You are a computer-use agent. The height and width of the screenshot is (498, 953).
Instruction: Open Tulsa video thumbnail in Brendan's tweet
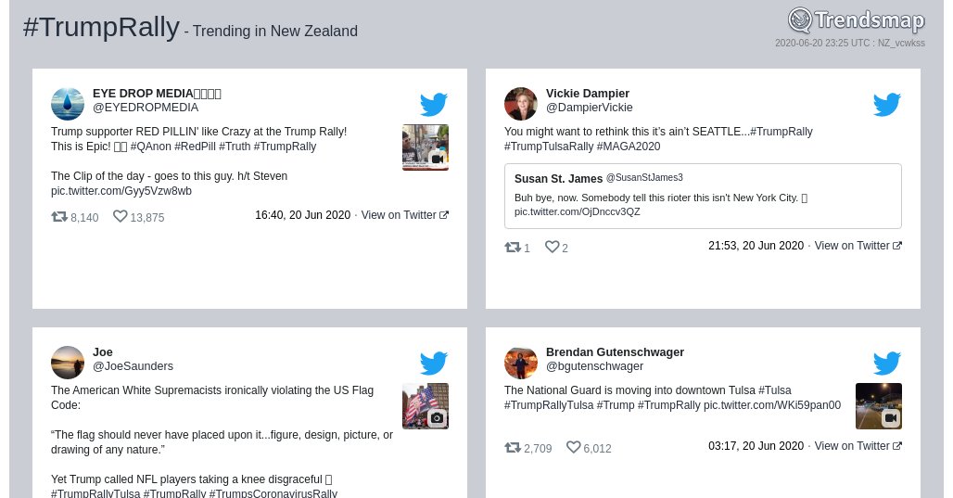pyautogui.click(x=879, y=406)
